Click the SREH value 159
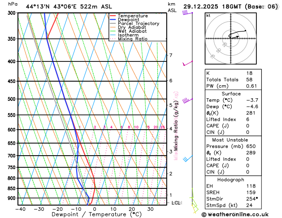 point(251,192)
